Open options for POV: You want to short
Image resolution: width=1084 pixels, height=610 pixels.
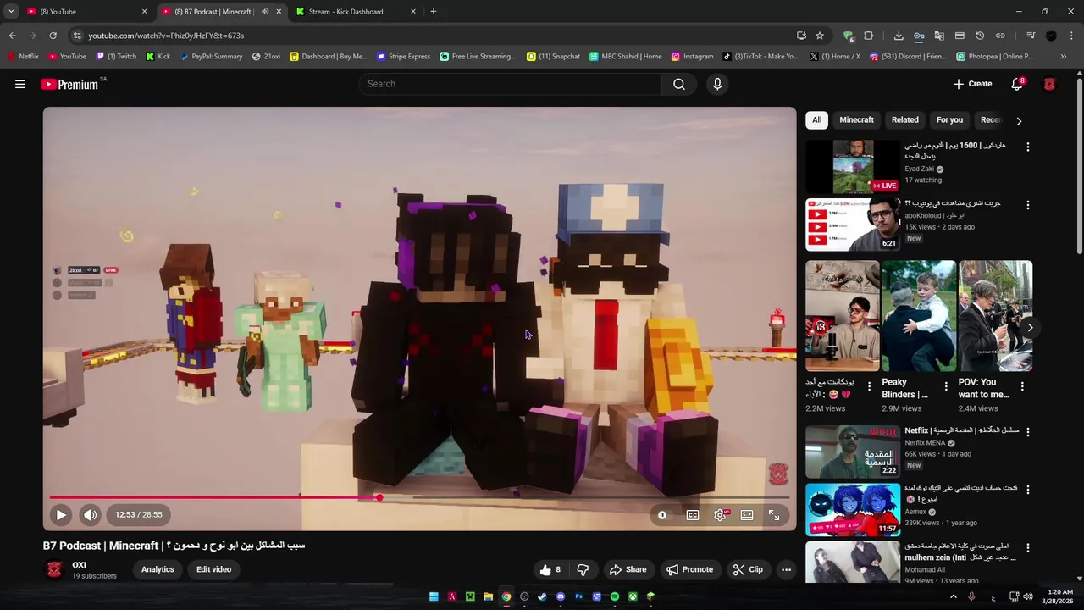click(x=1022, y=387)
